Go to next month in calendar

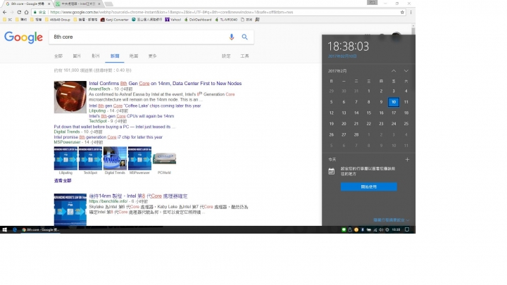(x=406, y=71)
